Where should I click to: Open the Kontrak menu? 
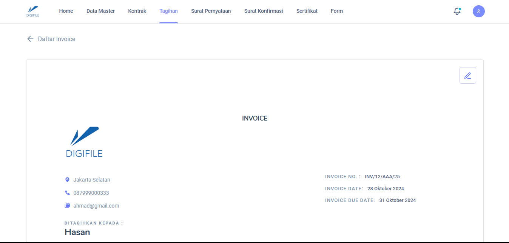coord(137,11)
